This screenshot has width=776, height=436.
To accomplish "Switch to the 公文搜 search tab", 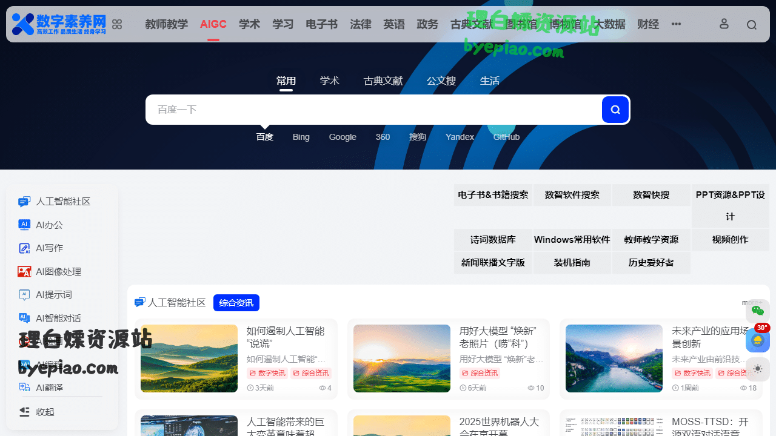I will coord(441,81).
